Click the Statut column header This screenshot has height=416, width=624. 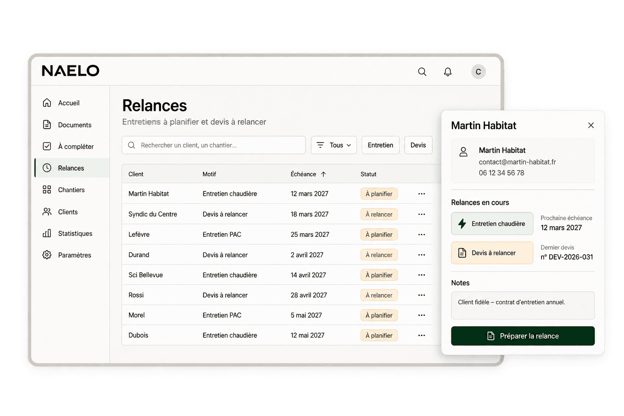click(368, 174)
